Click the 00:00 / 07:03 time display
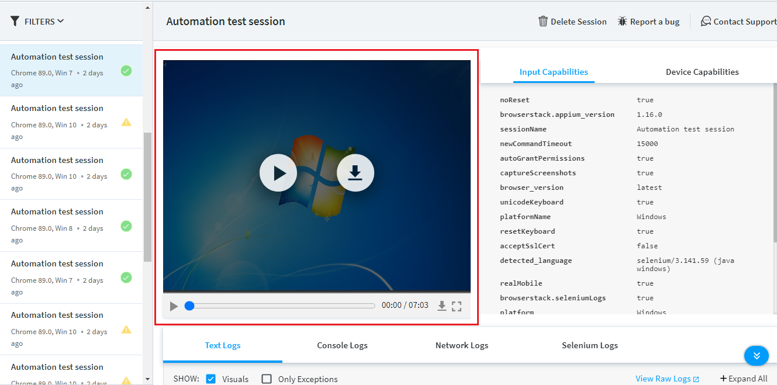The height and width of the screenshot is (385, 777). pos(405,306)
